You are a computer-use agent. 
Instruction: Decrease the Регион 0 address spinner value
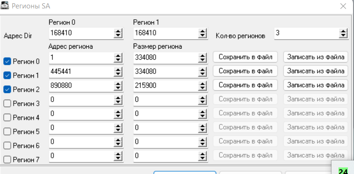(x=118, y=60)
